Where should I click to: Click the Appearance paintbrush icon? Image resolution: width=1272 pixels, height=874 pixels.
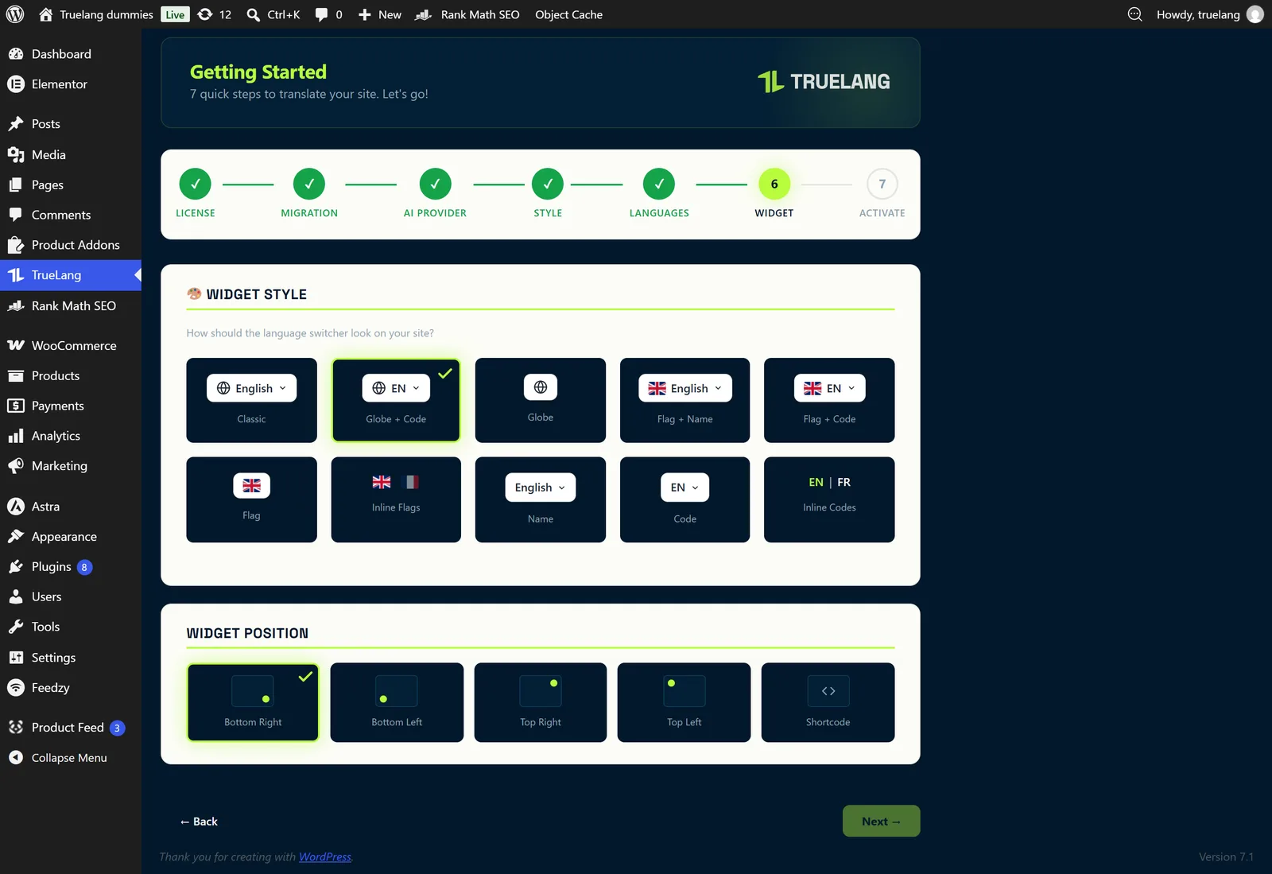[16, 537]
